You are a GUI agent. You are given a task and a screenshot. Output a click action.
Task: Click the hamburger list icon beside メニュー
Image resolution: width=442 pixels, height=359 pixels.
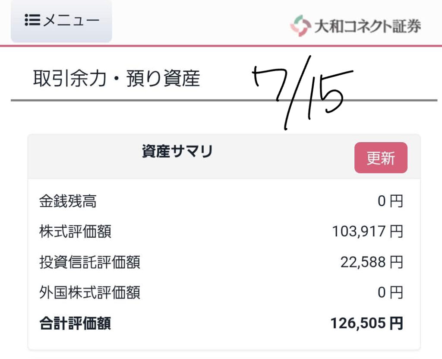[32, 20]
